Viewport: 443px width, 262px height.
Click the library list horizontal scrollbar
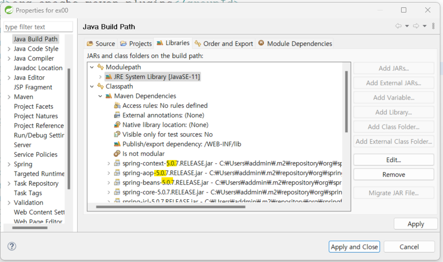[x=170, y=207]
